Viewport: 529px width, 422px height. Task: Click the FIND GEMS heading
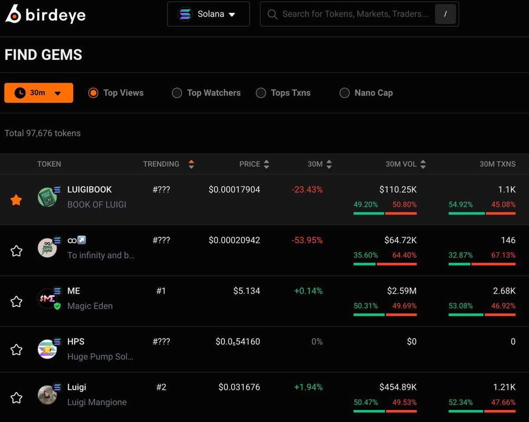click(x=43, y=55)
